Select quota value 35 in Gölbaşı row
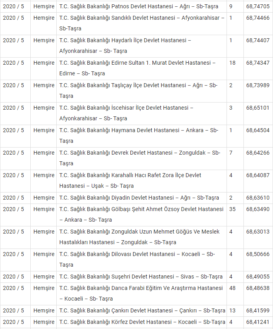The height and width of the screenshot is (329, 273). tap(232, 209)
